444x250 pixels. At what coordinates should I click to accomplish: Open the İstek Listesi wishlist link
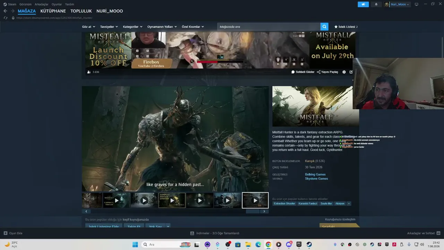[346, 27]
